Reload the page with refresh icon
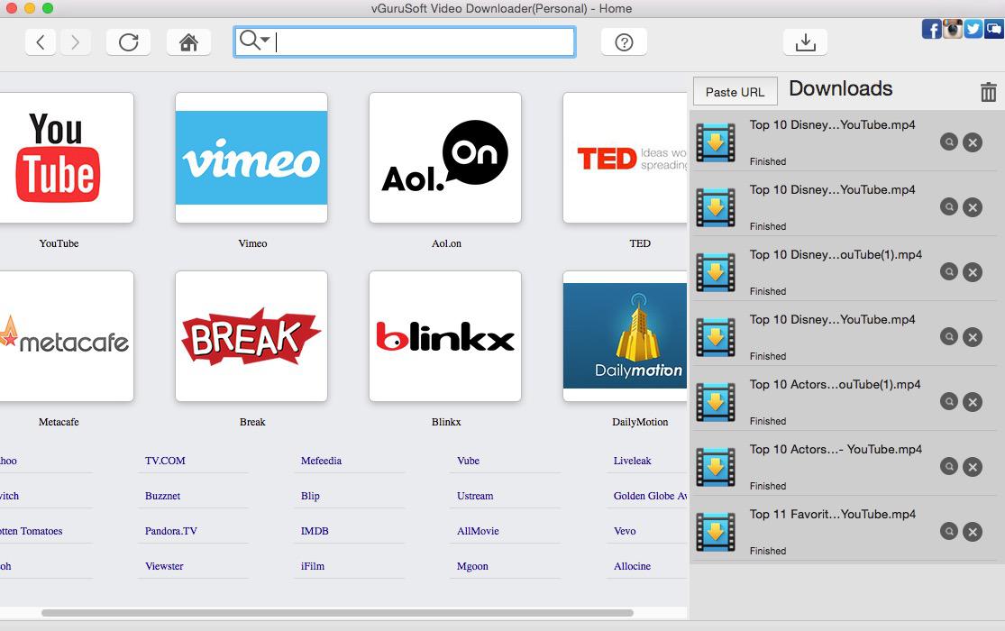Image resolution: width=1005 pixels, height=631 pixels. click(128, 42)
